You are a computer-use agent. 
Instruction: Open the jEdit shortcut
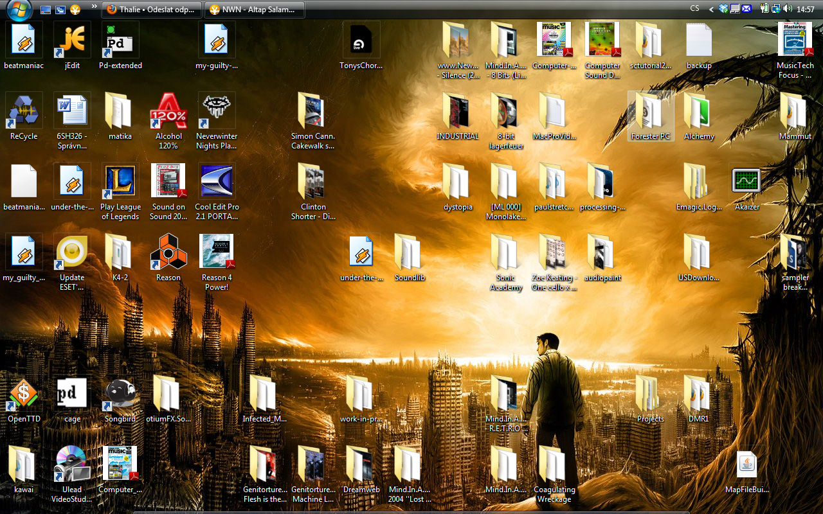[72, 40]
